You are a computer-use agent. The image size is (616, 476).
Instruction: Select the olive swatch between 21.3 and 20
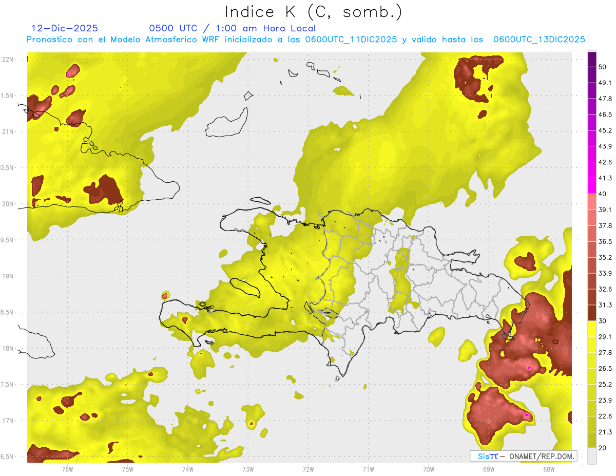pos(592,440)
